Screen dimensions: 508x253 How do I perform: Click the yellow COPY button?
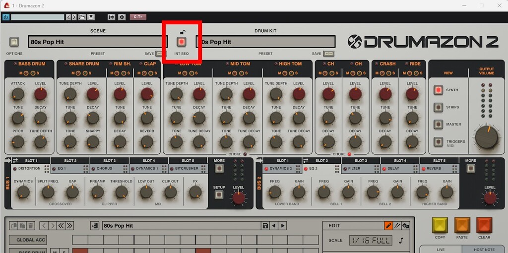click(x=440, y=225)
